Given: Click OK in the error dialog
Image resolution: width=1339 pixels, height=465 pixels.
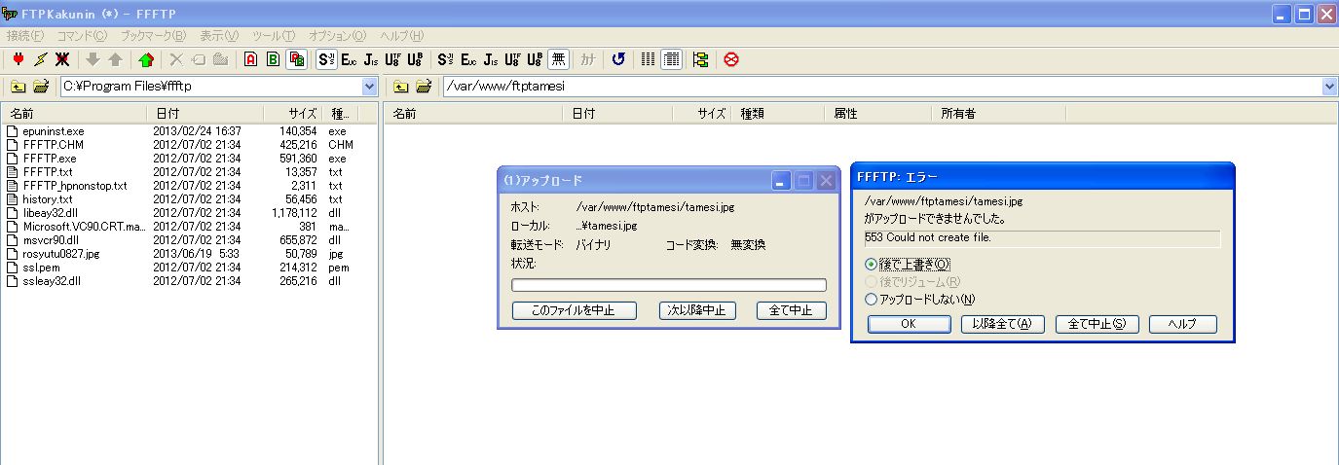Looking at the screenshot, I should tap(909, 324).
